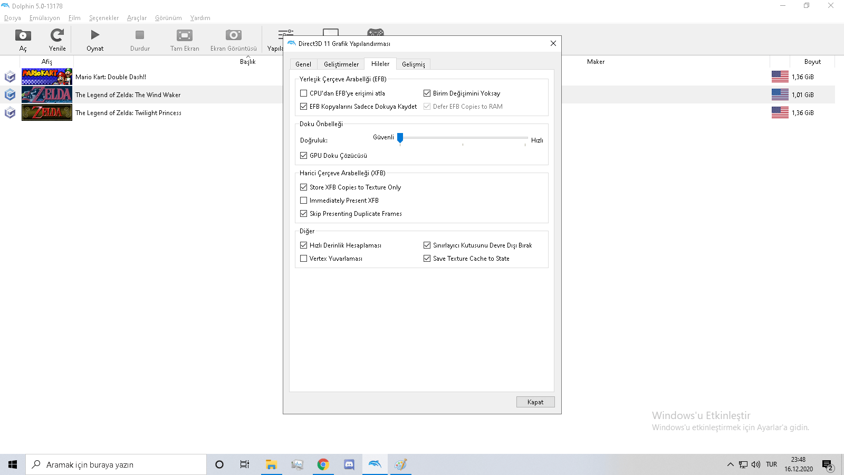
Task: Open the notification center icon
Action: [x=827, y=464]
